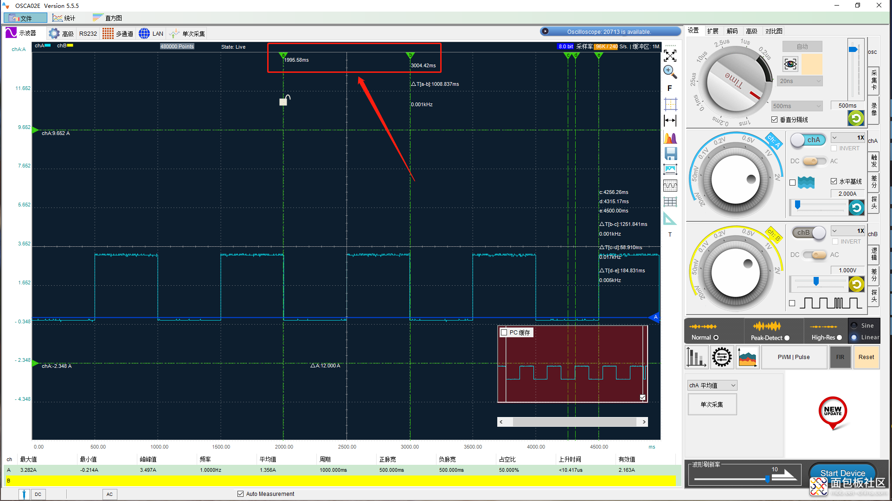The width and height of the screenshot is (892, 501).
Task: Switch to the 扩展 tab
Action: [712, 31]
